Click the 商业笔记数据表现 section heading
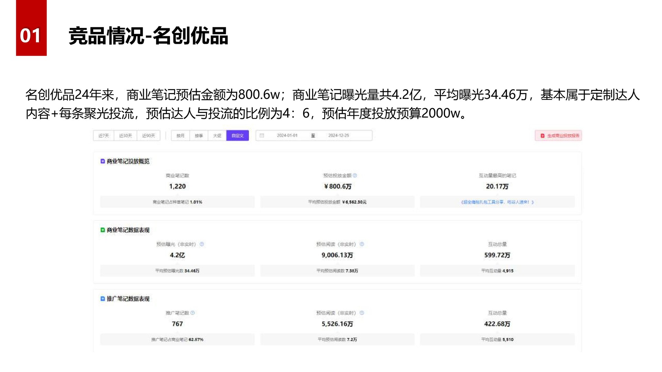662x372 pixels. pos(128,230)
